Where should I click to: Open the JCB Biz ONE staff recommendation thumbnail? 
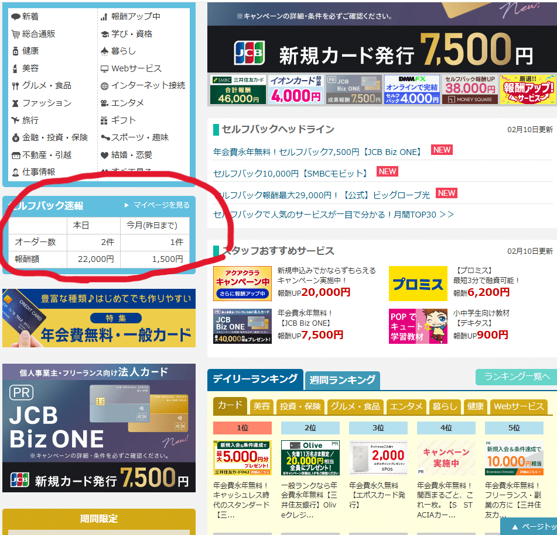click(x=242, y=326)
